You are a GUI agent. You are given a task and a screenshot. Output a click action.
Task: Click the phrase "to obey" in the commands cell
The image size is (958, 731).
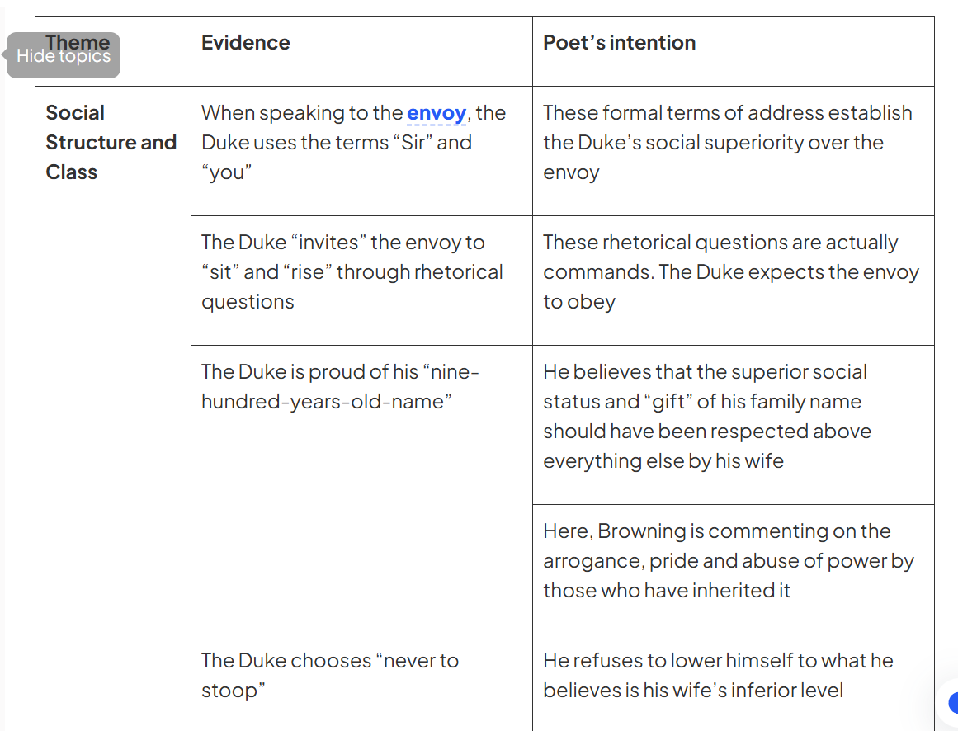[578, 302]
